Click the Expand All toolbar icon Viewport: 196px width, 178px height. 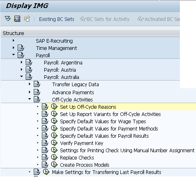[x=8, y=19]
